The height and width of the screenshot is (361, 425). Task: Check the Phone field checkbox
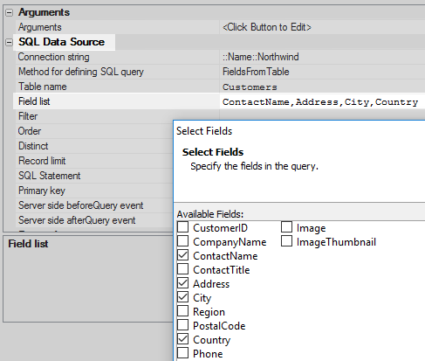pos(182,353)
